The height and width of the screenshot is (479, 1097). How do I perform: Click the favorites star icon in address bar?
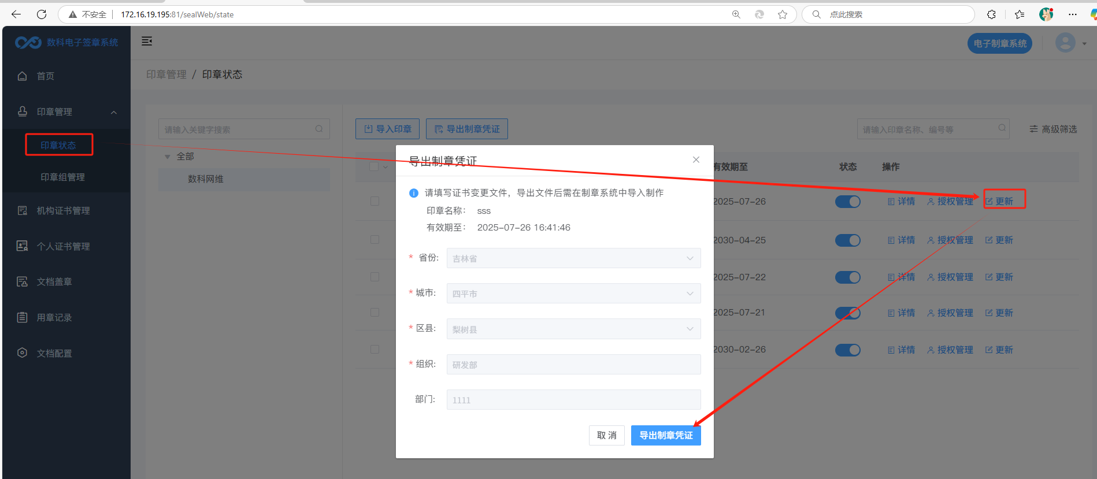coord(783,14)
